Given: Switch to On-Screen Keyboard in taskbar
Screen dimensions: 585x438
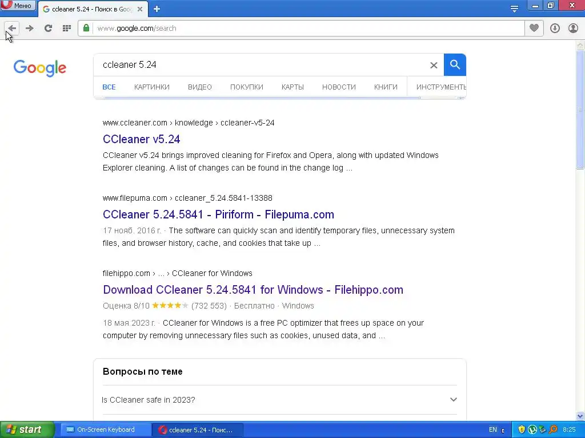Looking at the screenshot, I should [106, 430].
